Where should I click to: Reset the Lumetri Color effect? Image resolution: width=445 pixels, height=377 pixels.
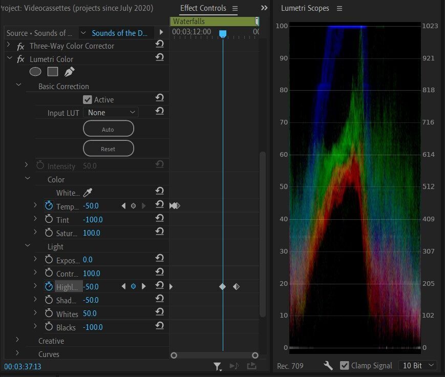pos(159,57)
